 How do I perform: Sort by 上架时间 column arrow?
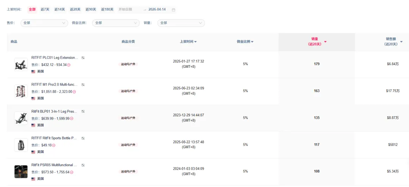tap(195, 42)
